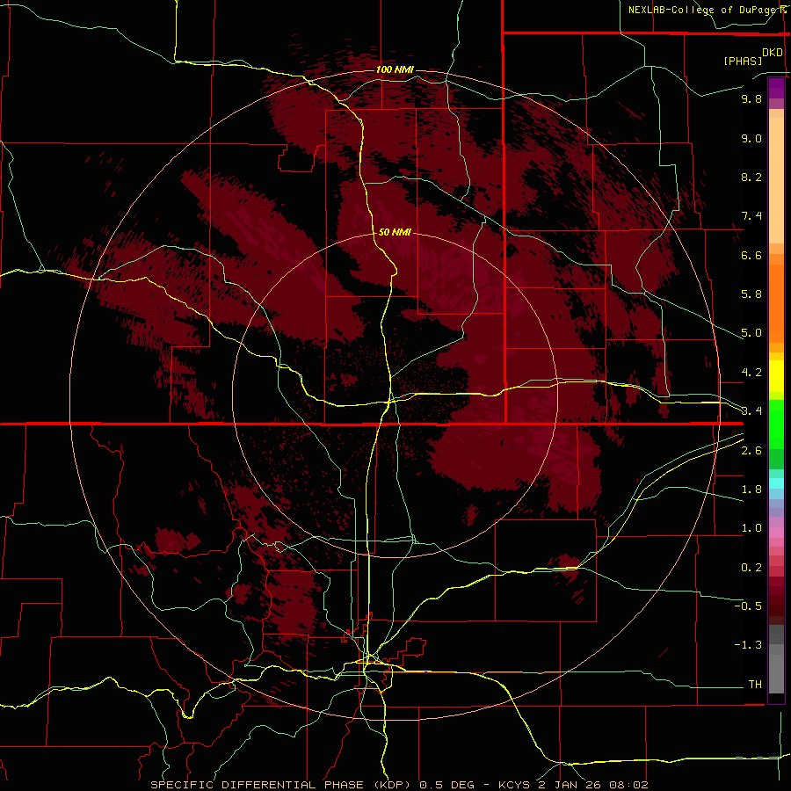Screen dimensions: 791x791
Task: Click the 7.4 scale value
Action: (x=751, y=216)
